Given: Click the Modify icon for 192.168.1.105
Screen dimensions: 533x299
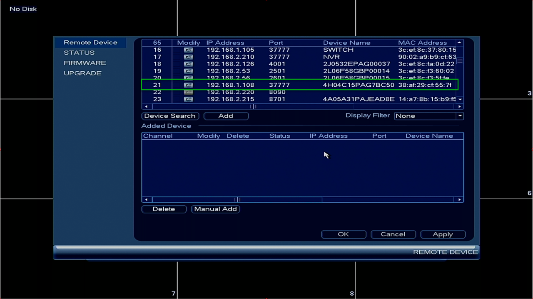Looking at the screenshot, I should pos(189,50).
